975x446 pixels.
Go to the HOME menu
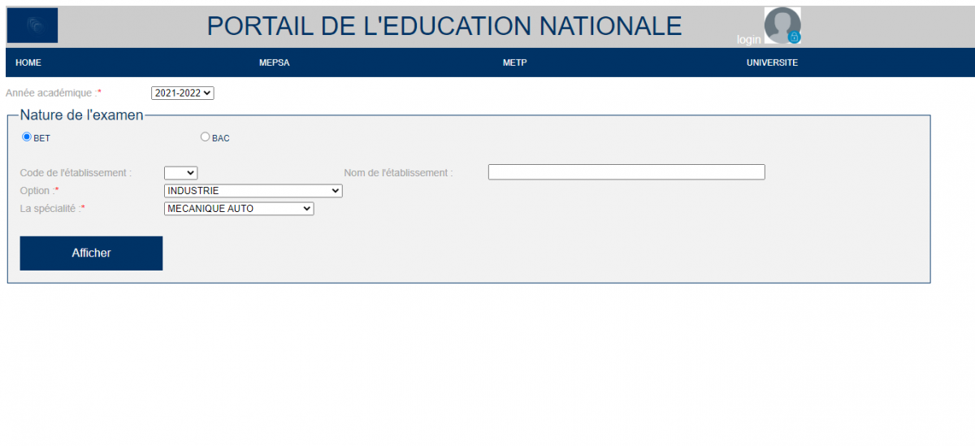pyautogui.click(x=28, y=63)
